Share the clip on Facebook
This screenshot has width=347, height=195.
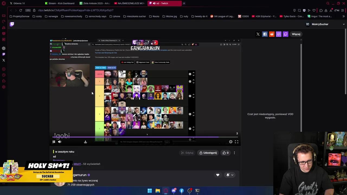coord(265,34)
